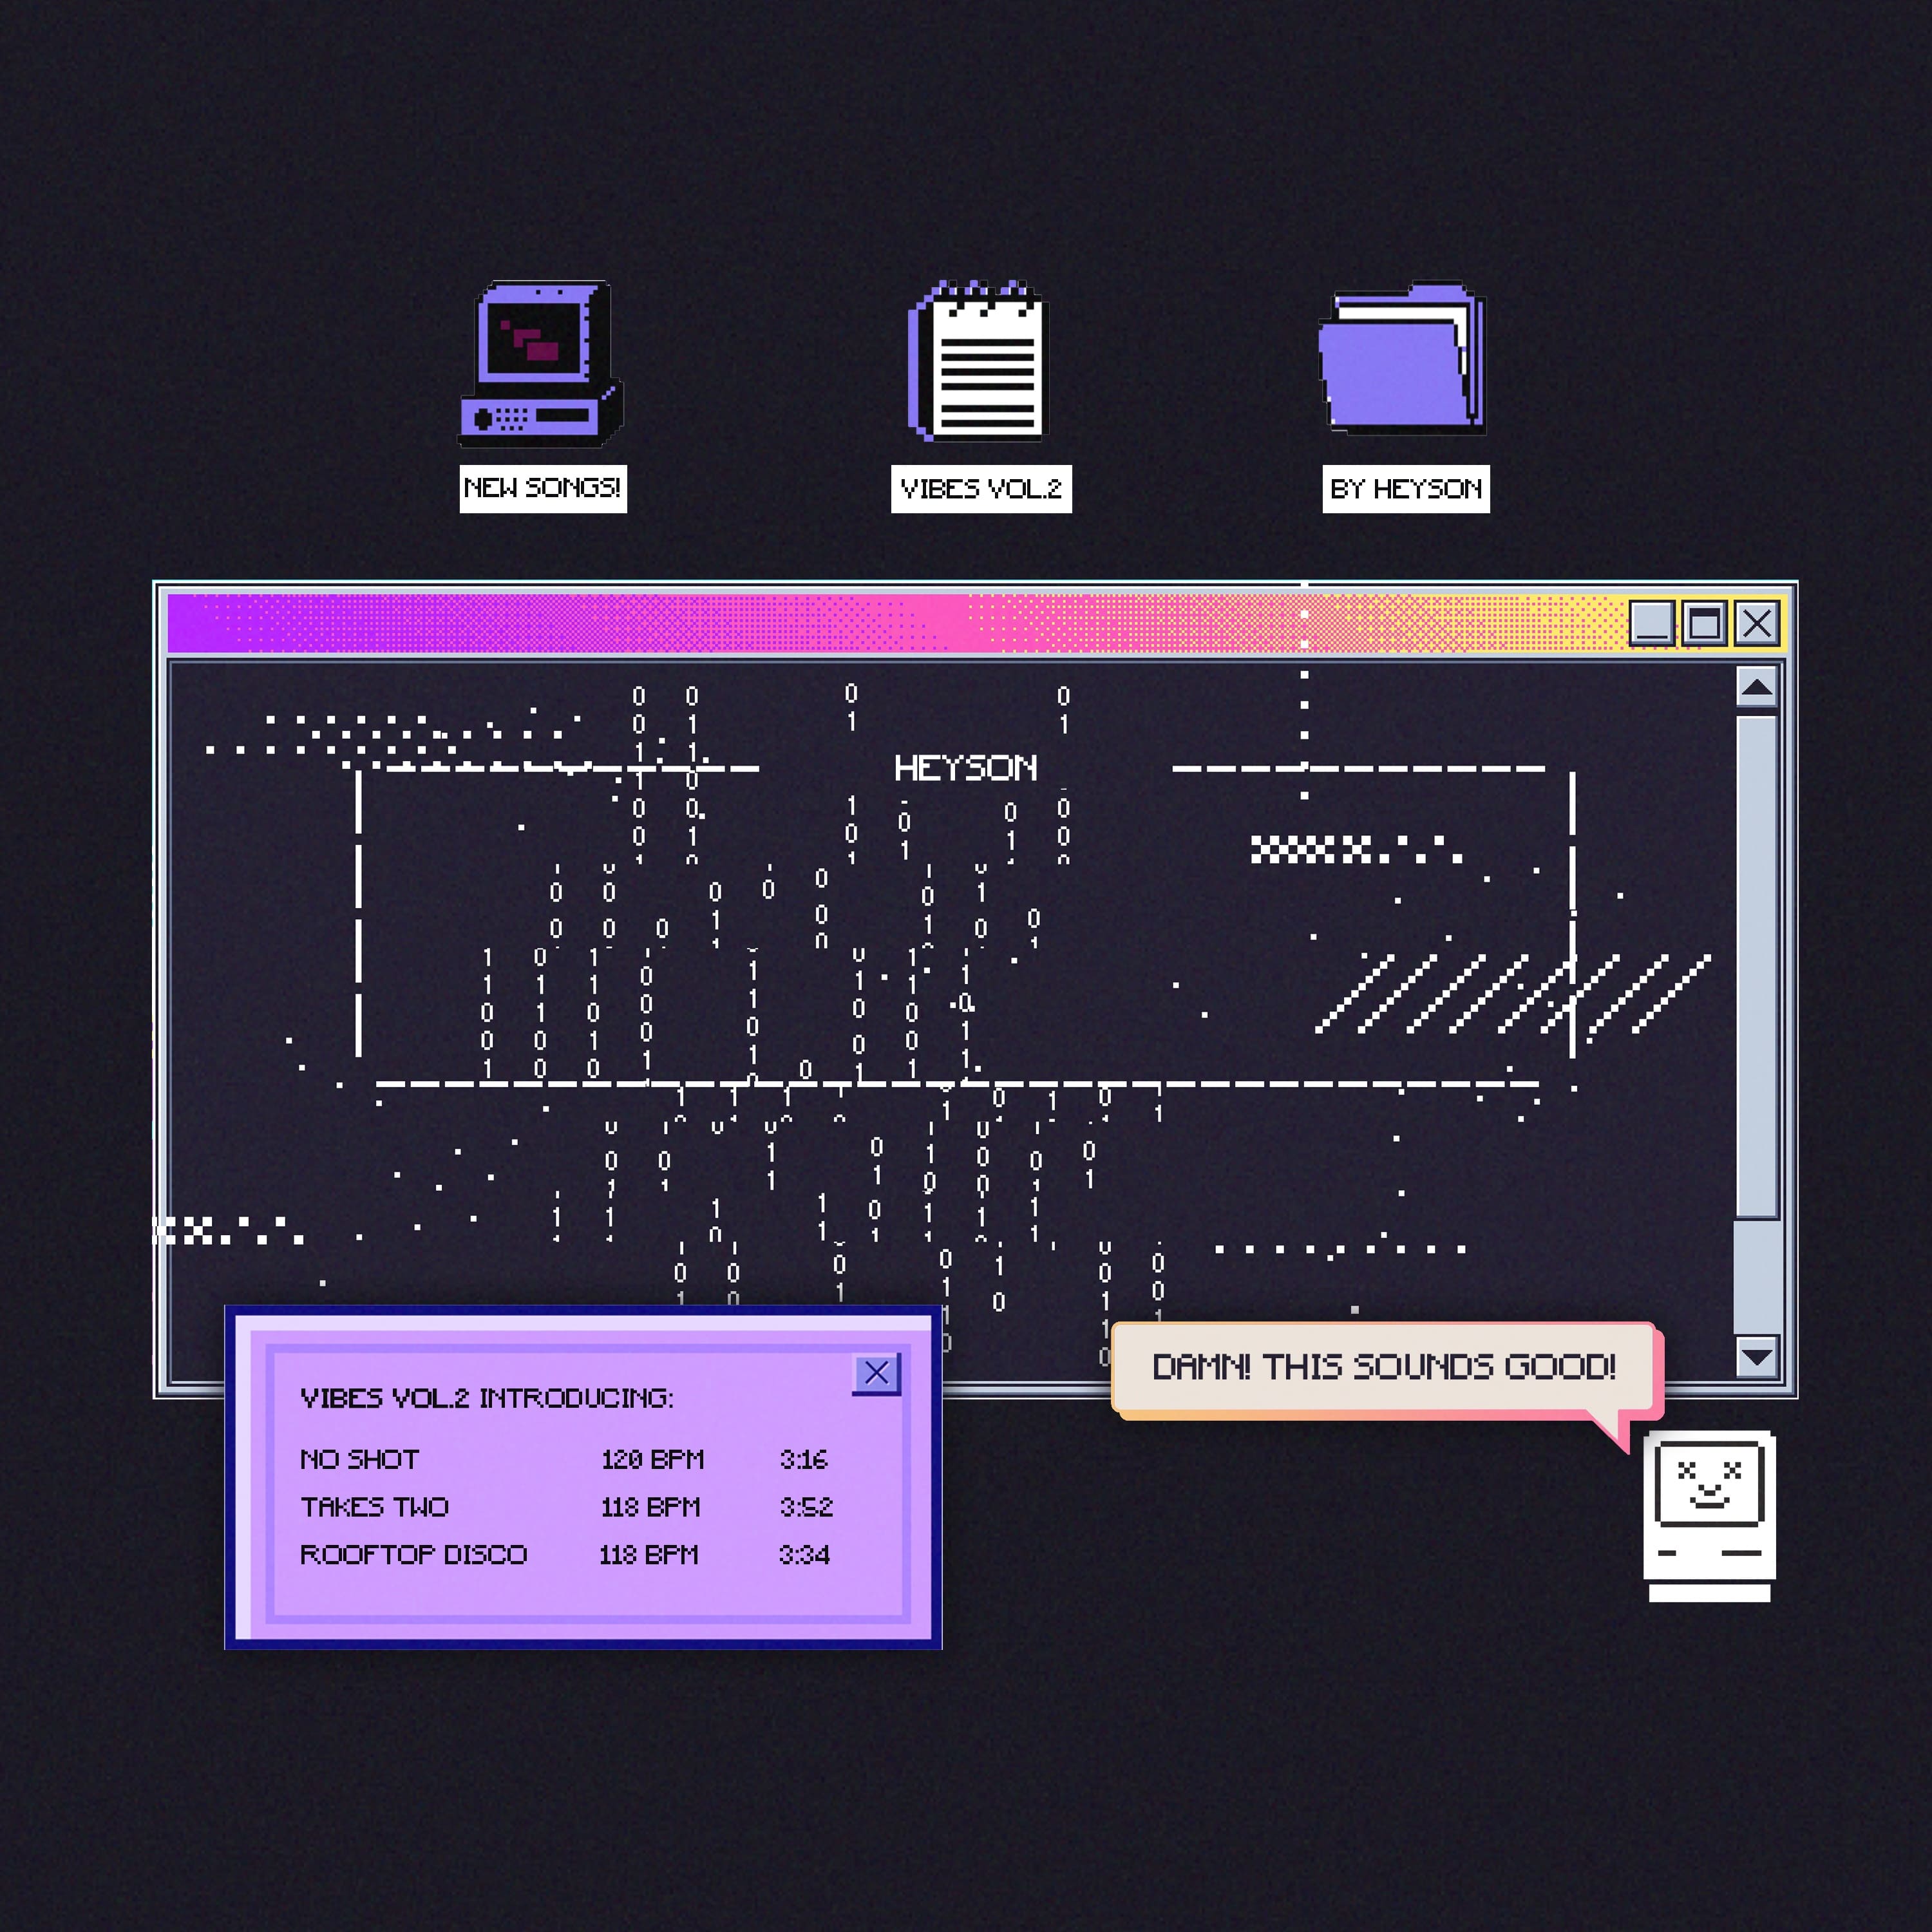Select the ROOFTOP DISCO track
1932x1932 pixels.
(413, 1555)
